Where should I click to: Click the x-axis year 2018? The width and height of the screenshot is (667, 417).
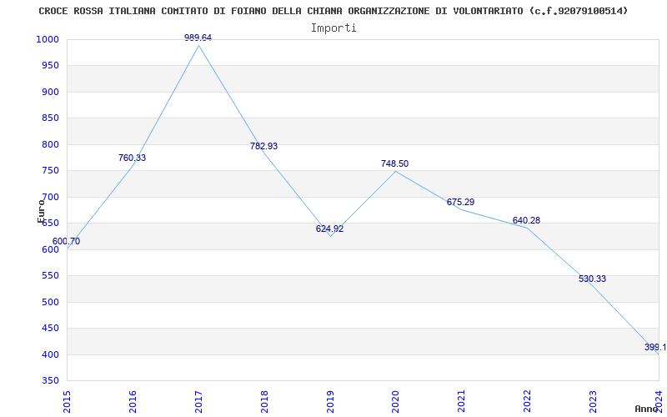[x=264, y=402]
